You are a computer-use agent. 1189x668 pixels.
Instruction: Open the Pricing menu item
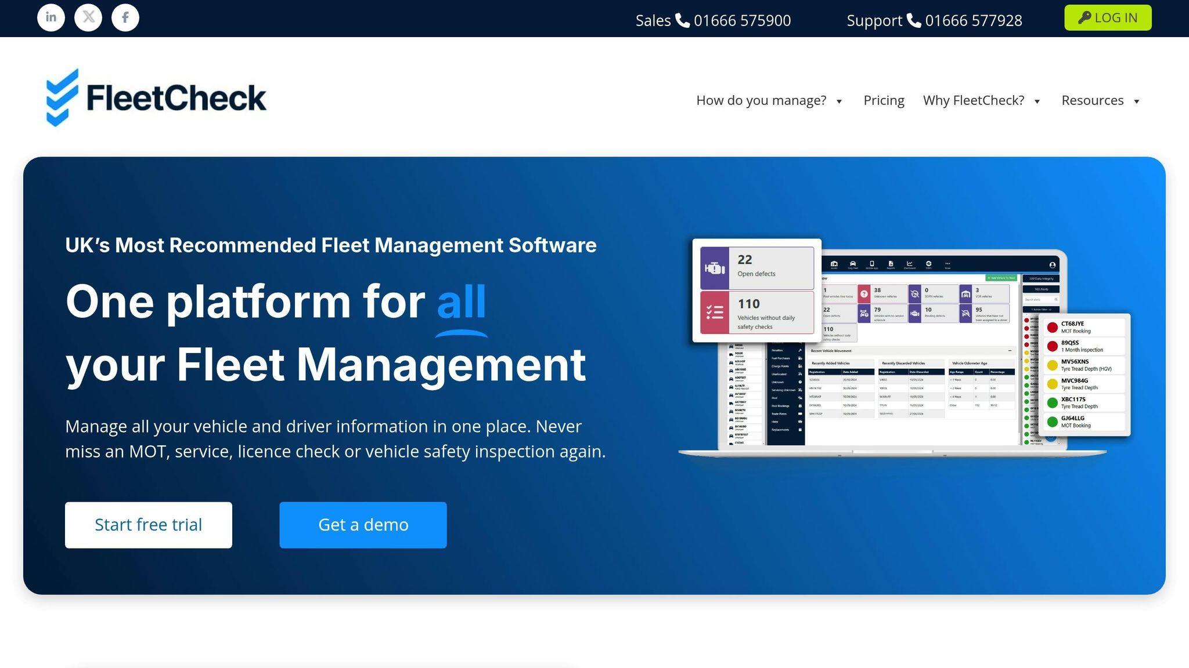(884, 100)
